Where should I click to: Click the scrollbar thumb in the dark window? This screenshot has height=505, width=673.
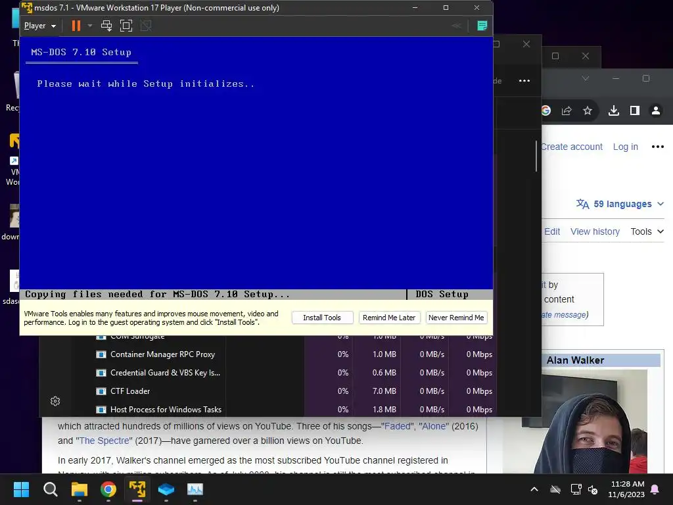[536, 156]
